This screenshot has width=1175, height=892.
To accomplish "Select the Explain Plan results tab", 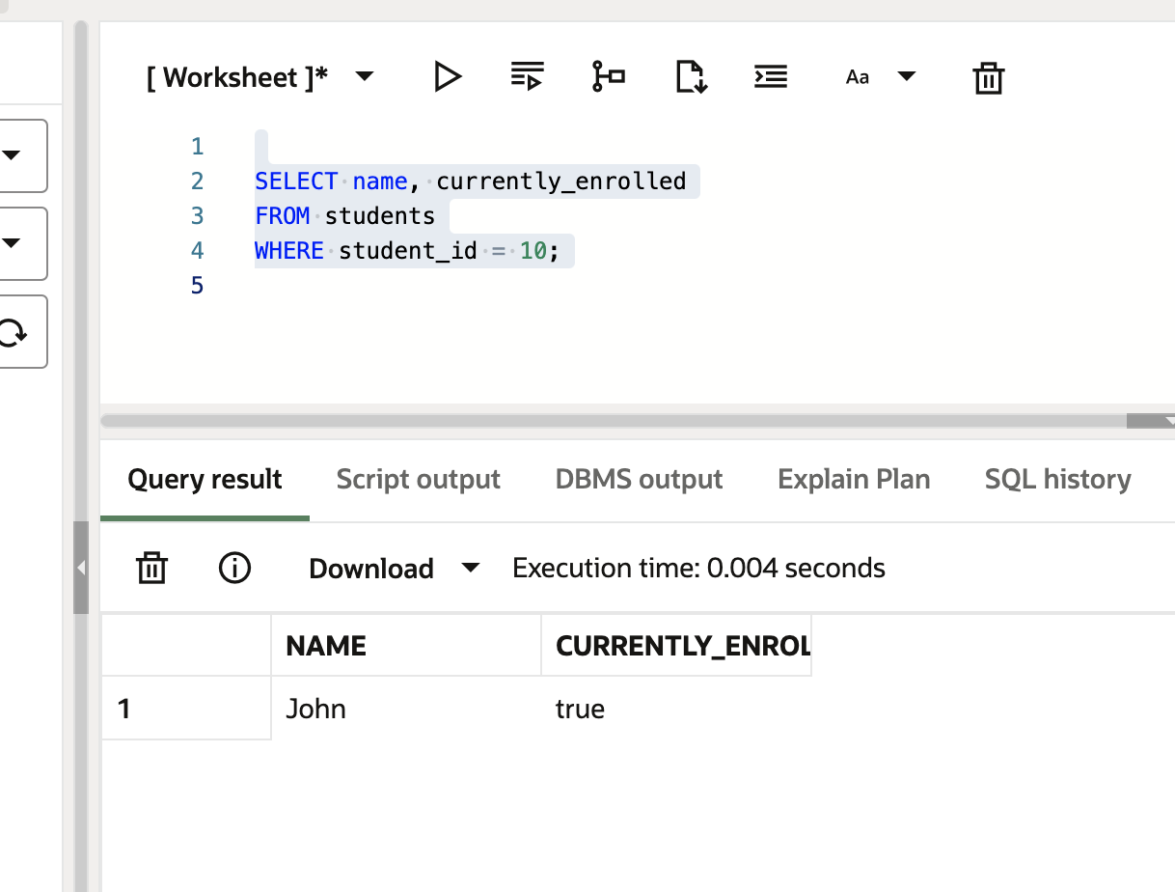I will click(854, 480).
